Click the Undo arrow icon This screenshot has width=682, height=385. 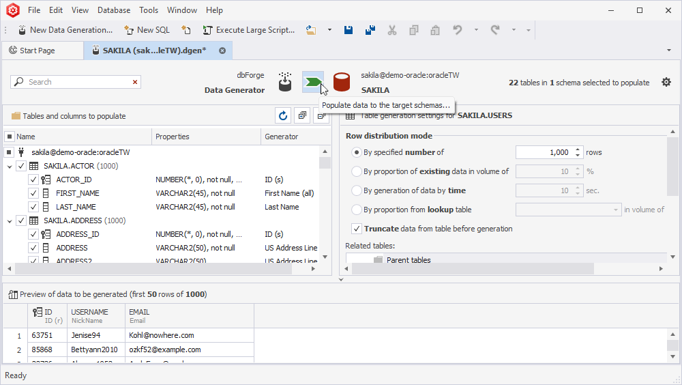[457, 30]
